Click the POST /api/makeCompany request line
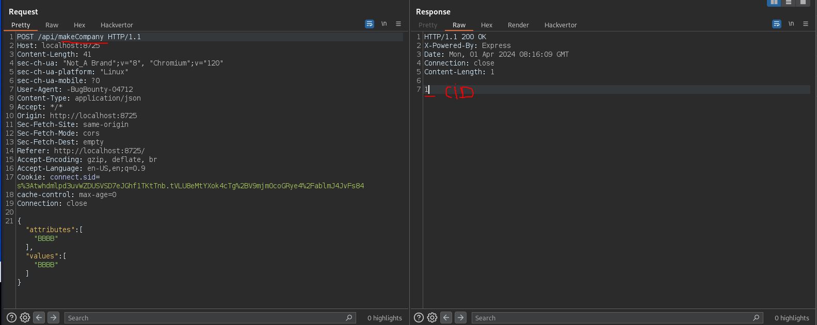Screen dimensions: 817x325 (x=79, y=37)
